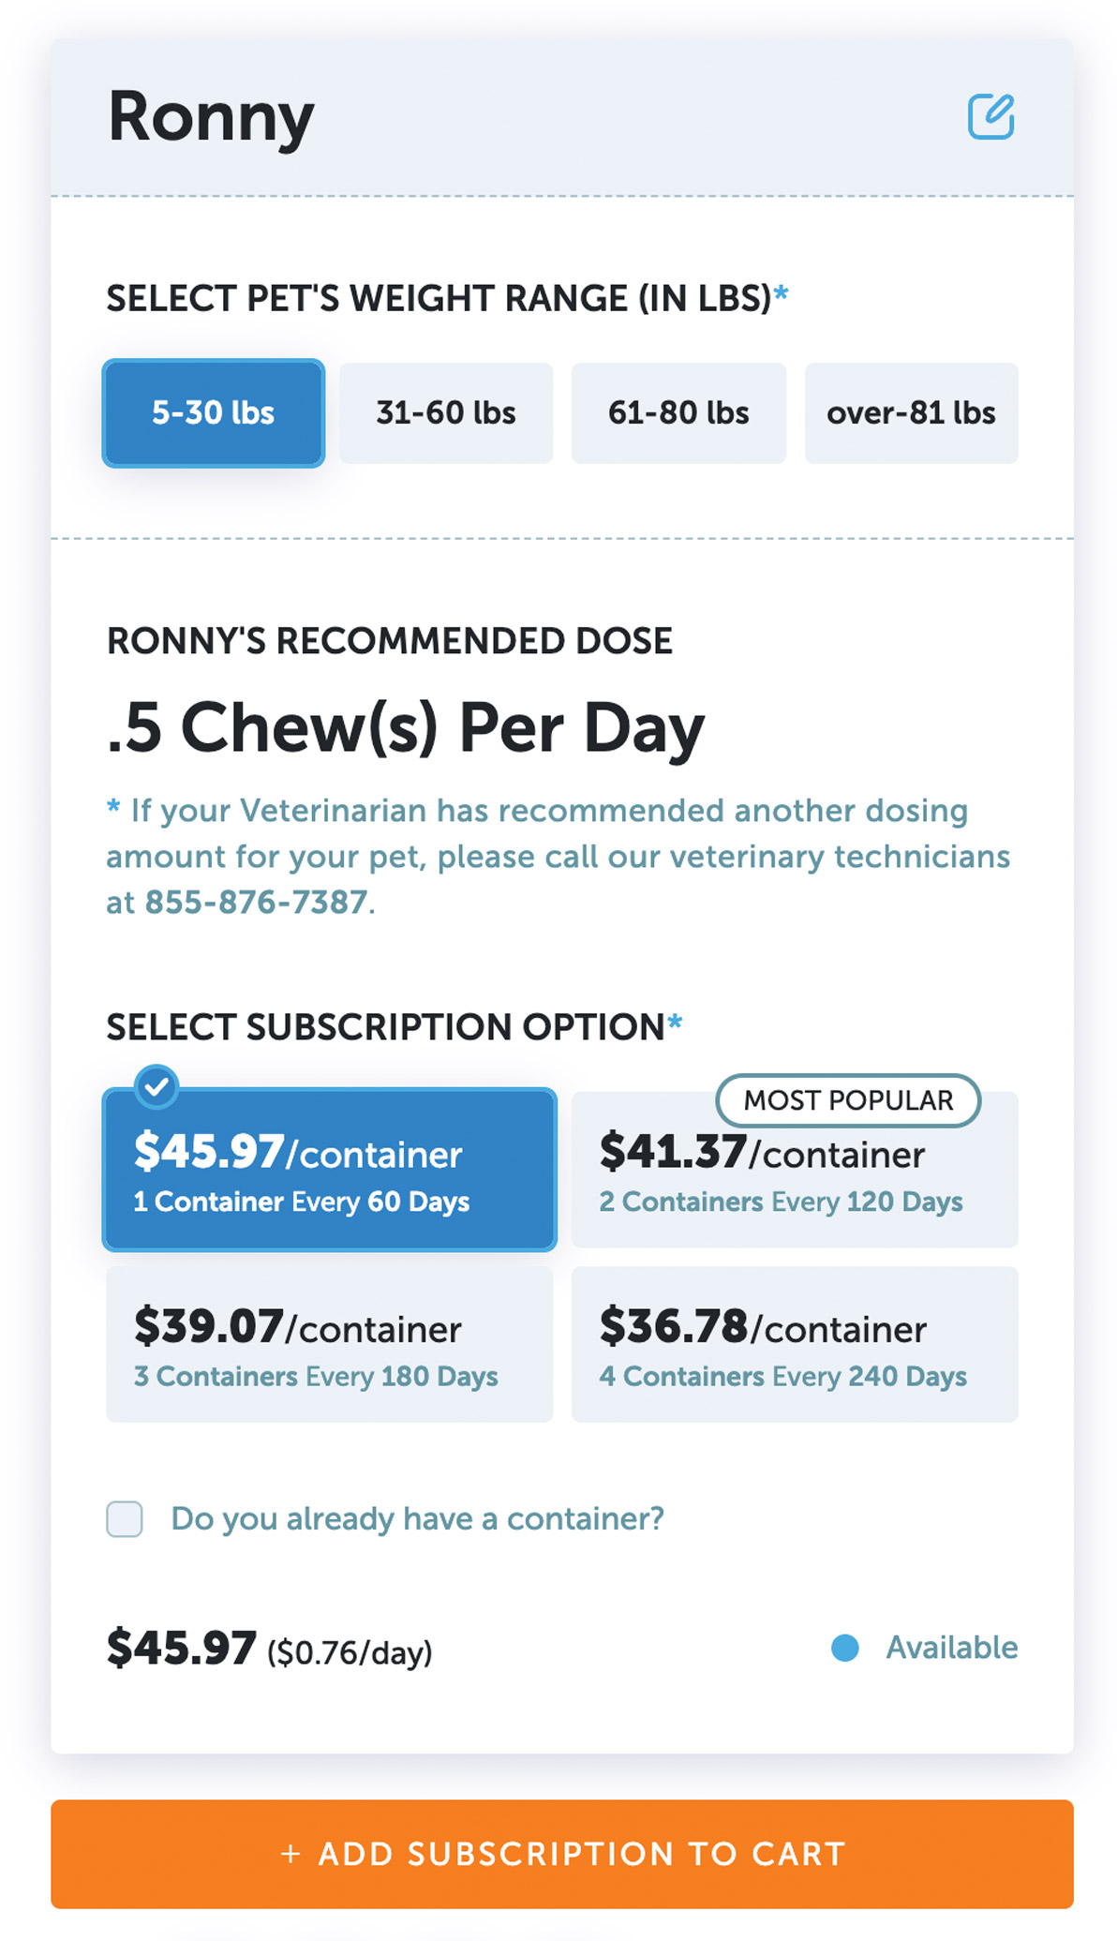Viewport: 1117px width, 1941px height.
Task: Click the "Do you already have a container?" label
Action: (417, 1519)
